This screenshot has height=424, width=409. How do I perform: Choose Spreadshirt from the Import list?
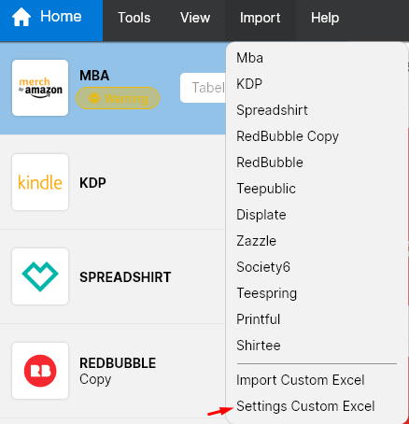point(272,110)
